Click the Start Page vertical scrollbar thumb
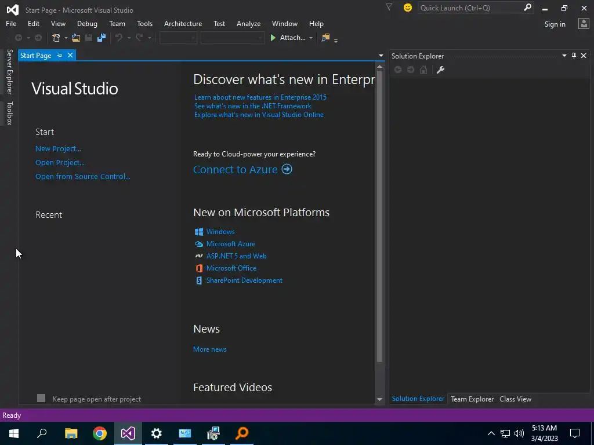594x445 pixels. pos(379,216)
